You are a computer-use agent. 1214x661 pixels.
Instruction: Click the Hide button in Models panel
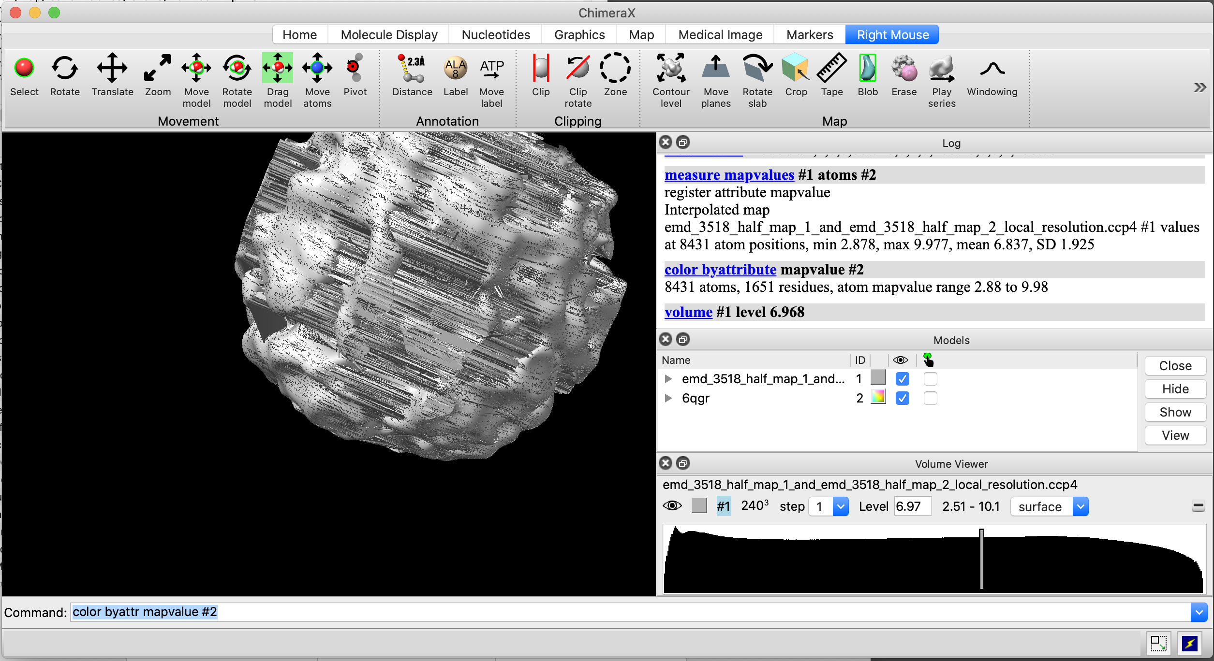click(x=1175, y=389)
